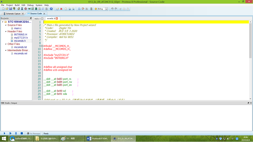The height and width of the screenshot is (142, 253).
Task: Open the Paint taskbar window
Action: pyautogui.click(x=72, y=138)
